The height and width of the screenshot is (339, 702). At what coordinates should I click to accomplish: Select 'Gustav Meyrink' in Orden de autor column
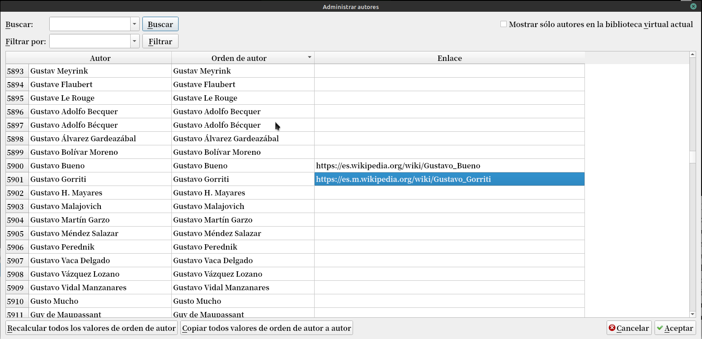tap(243, 71)
